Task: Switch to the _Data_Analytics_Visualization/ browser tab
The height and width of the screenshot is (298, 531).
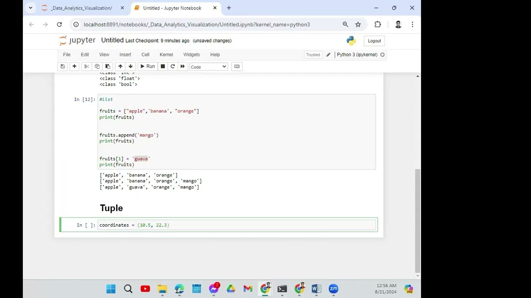Action: [x=81, y=8]
